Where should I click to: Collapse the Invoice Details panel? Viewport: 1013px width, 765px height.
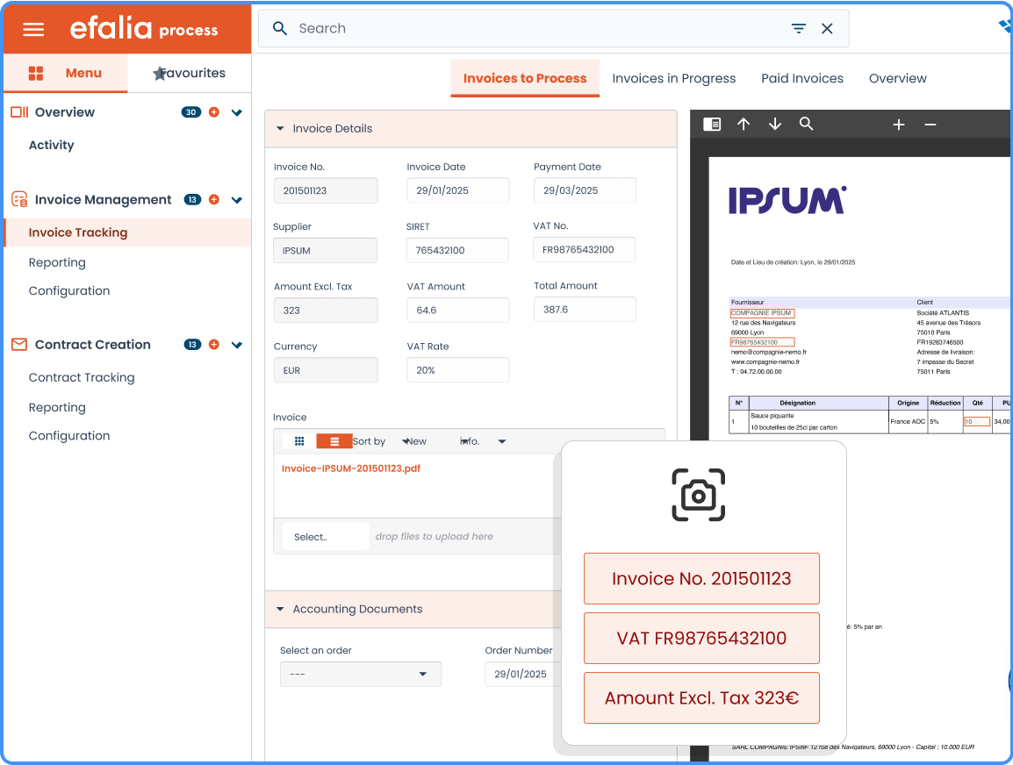tap(280, 128)
